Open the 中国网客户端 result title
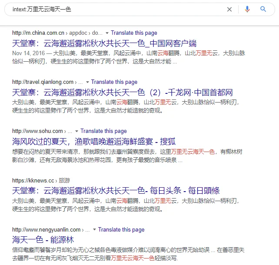The width and height of the screenshot is (279, 265). coord(104,43)
